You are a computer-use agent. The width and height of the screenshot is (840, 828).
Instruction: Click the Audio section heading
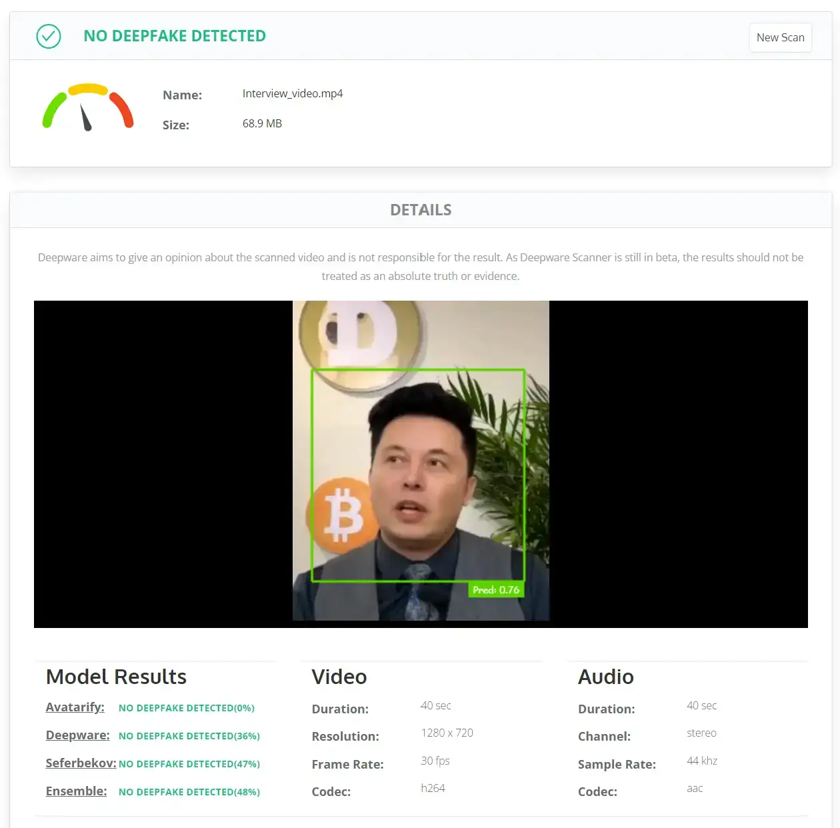click(605, 677)
